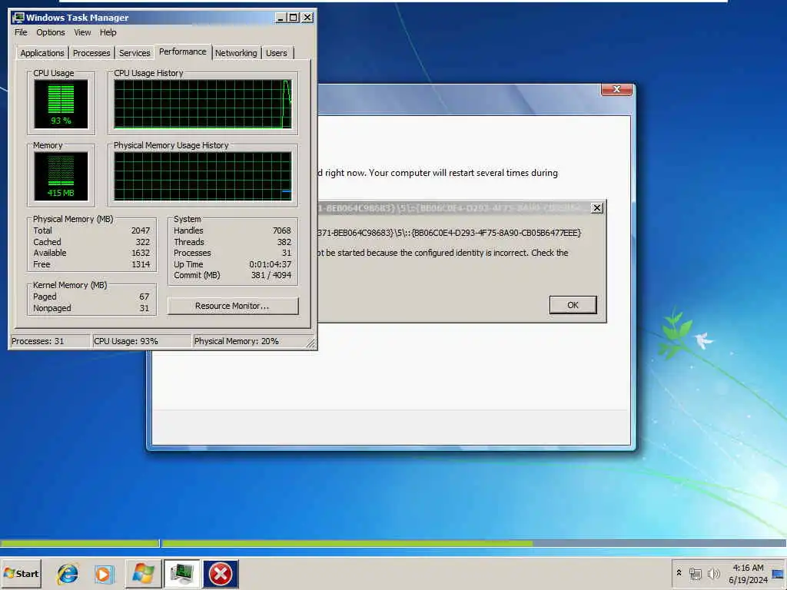Viewport: 787px width, 590px height.
Task: Close the setup window with red X
Action: point(616,89)
